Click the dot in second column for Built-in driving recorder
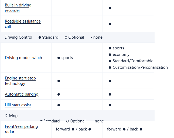 pyautogui.click(x=110, y=8)
